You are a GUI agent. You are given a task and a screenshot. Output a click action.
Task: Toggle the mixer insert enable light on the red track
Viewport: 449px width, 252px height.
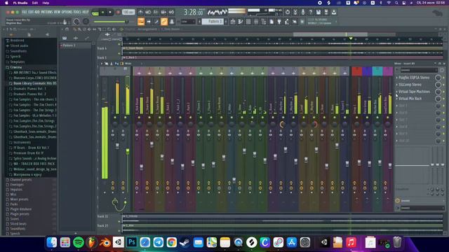pyautogui.click(x=357, y=118)
